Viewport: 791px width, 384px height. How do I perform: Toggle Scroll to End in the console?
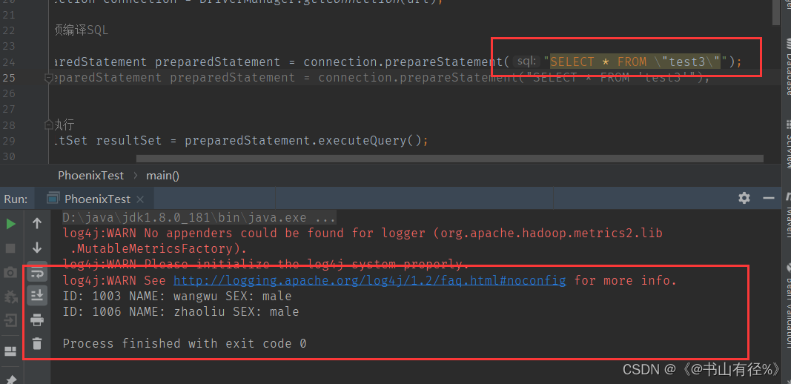point(37,297)
